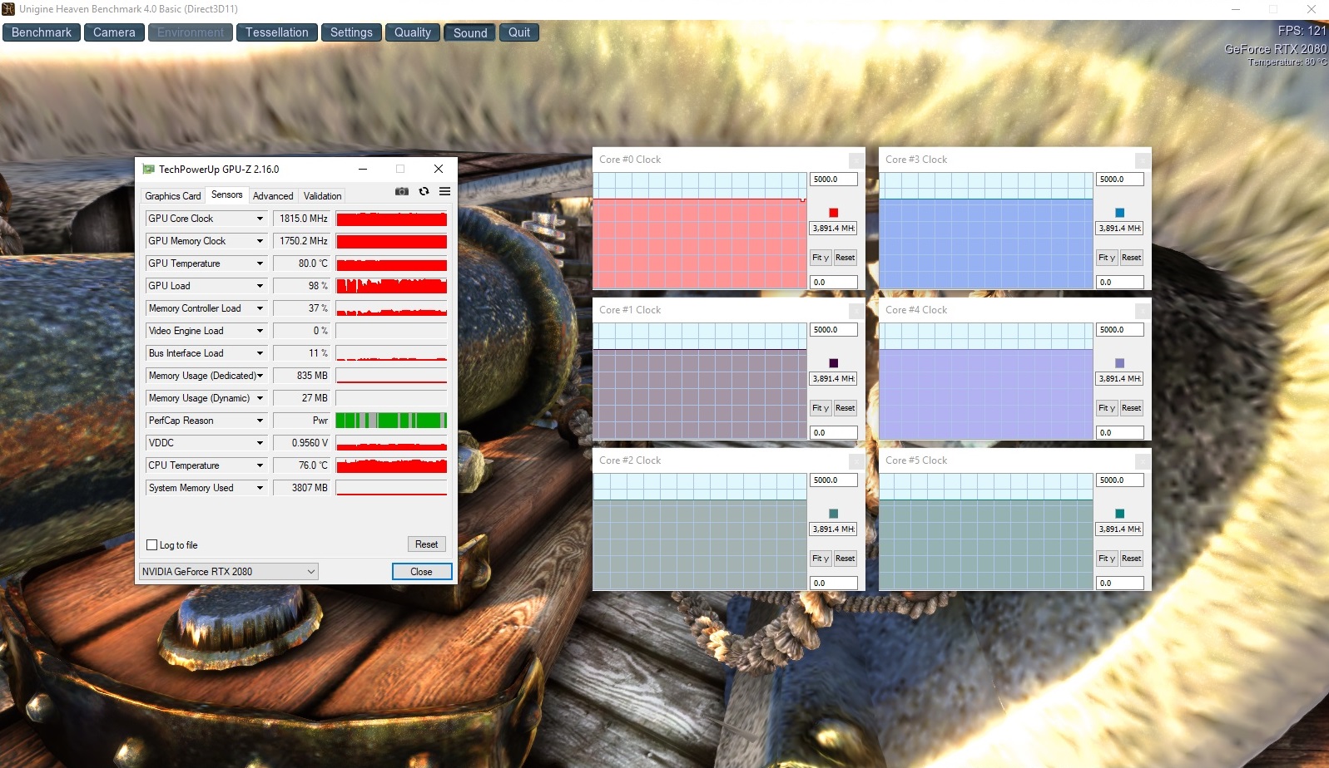The height and width of the screenshot is (768, 1329).
Task: Click the Core #2 Clock 3,891.4 MHz reading
Action: 834,529
